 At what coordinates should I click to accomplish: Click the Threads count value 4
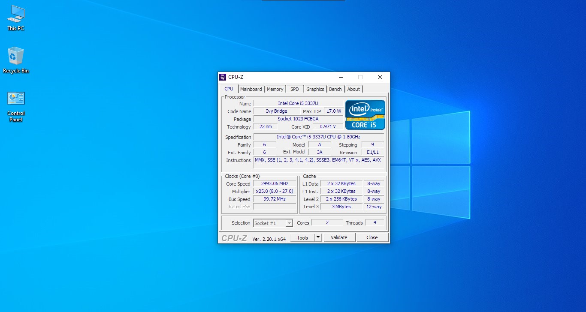[375, 222]
